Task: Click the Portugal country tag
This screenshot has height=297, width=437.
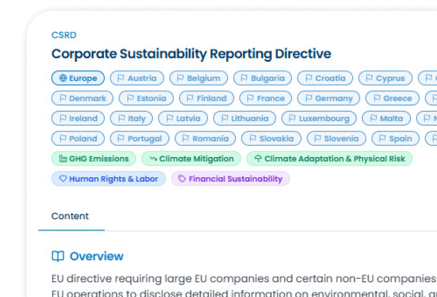Action: [x=140, y=138]
